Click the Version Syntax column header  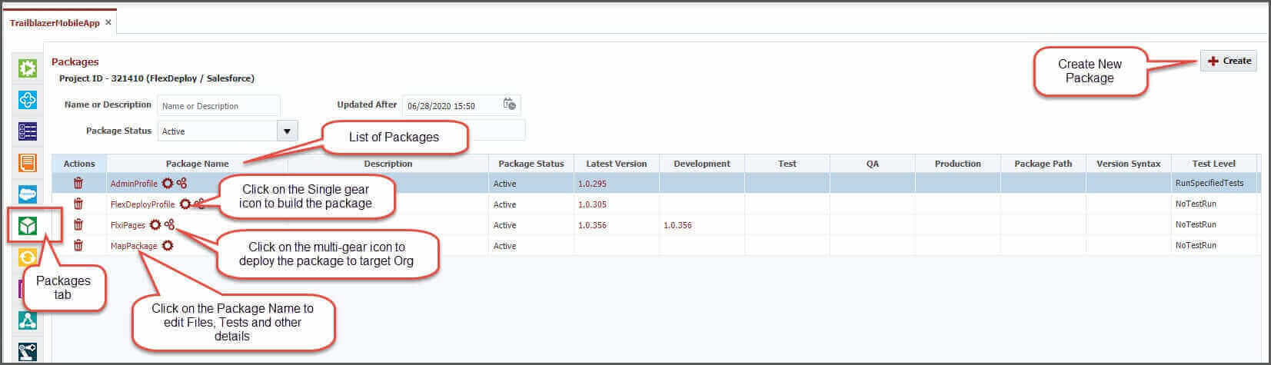pyautogui.click(x=1129, y=163)
